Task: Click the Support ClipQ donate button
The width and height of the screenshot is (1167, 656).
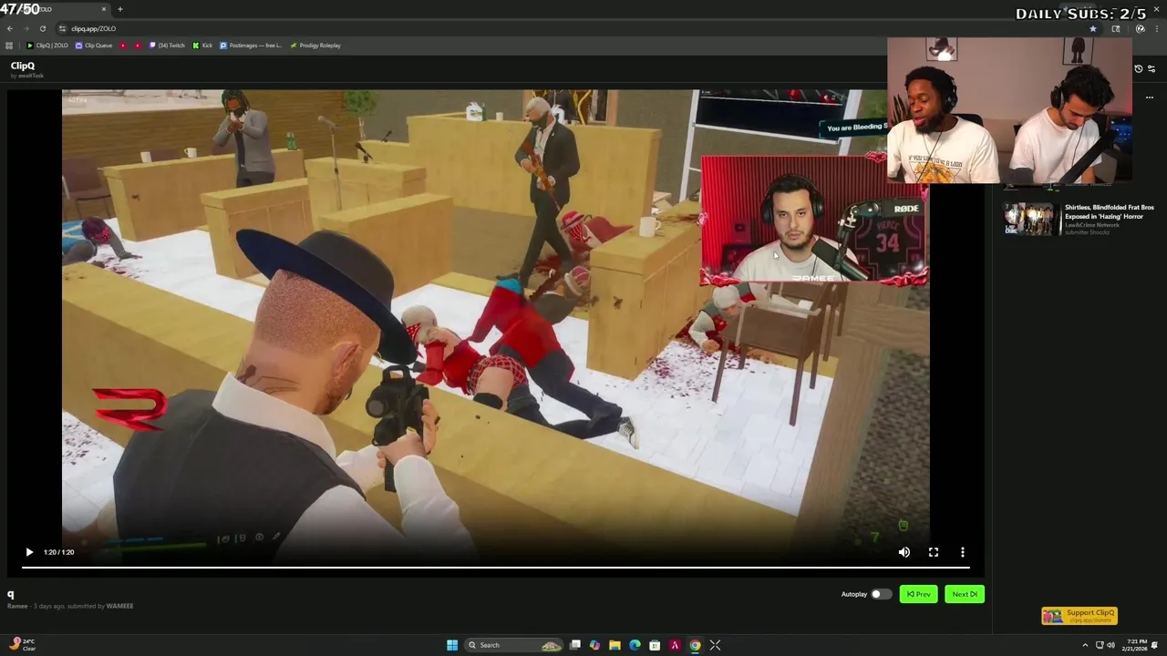Action: (x=1079, y=616)
